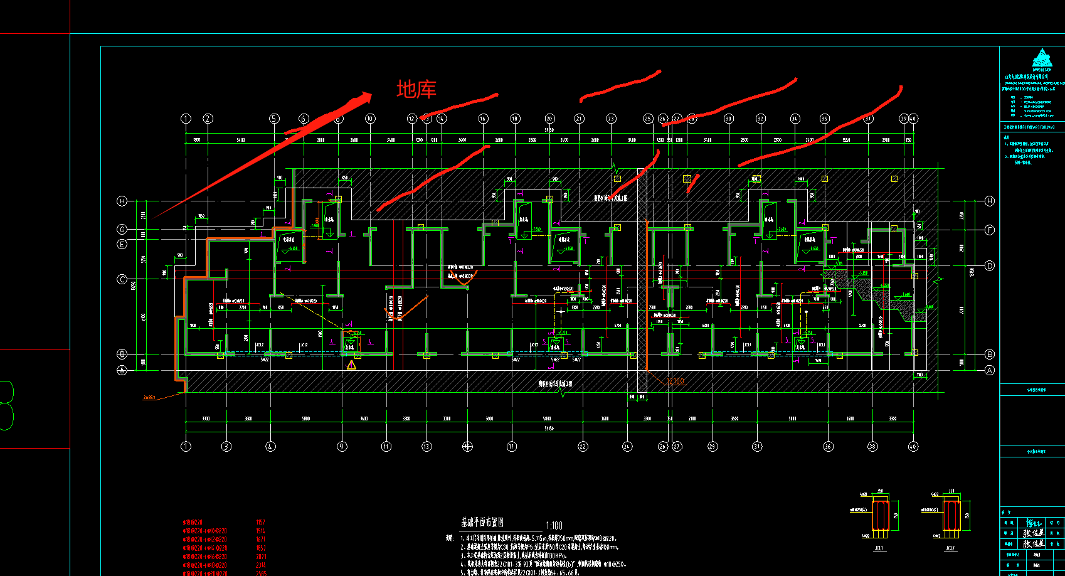Click the JCL2 beam section detail
This screenshot has width=1065, height=576.
coord(952,515)
